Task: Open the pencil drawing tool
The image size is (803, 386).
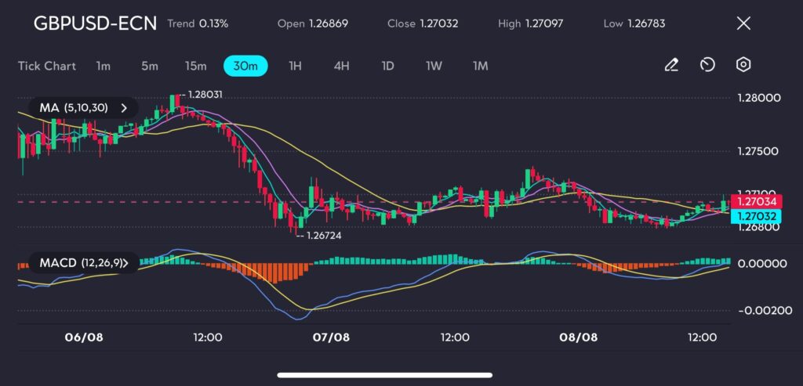Action: 671,65
